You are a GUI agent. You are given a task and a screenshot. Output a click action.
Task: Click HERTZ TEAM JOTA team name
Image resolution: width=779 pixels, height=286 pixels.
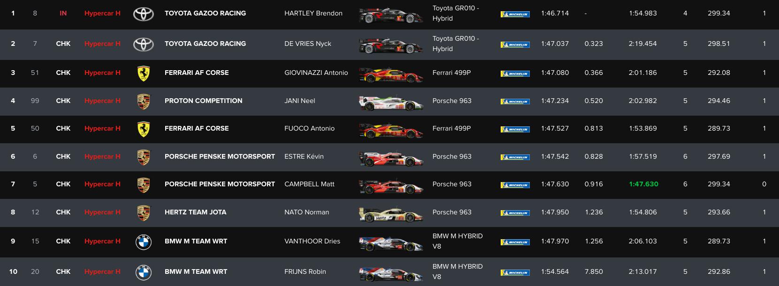pyautogui.click(x=195, y=212)
